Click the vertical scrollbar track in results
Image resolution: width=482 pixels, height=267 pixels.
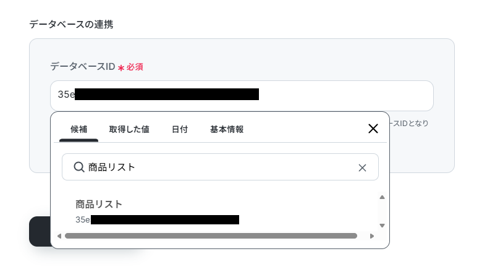click(x=382, y=211)
